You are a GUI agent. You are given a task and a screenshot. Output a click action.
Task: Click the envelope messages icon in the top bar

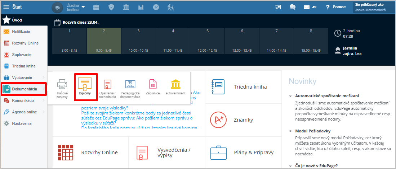pyautogui.click(x=307, y=7)
